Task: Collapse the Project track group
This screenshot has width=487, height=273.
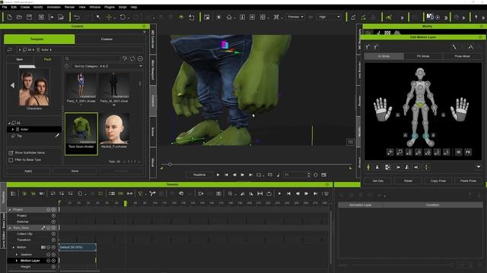Action: (x=10, y=209)
